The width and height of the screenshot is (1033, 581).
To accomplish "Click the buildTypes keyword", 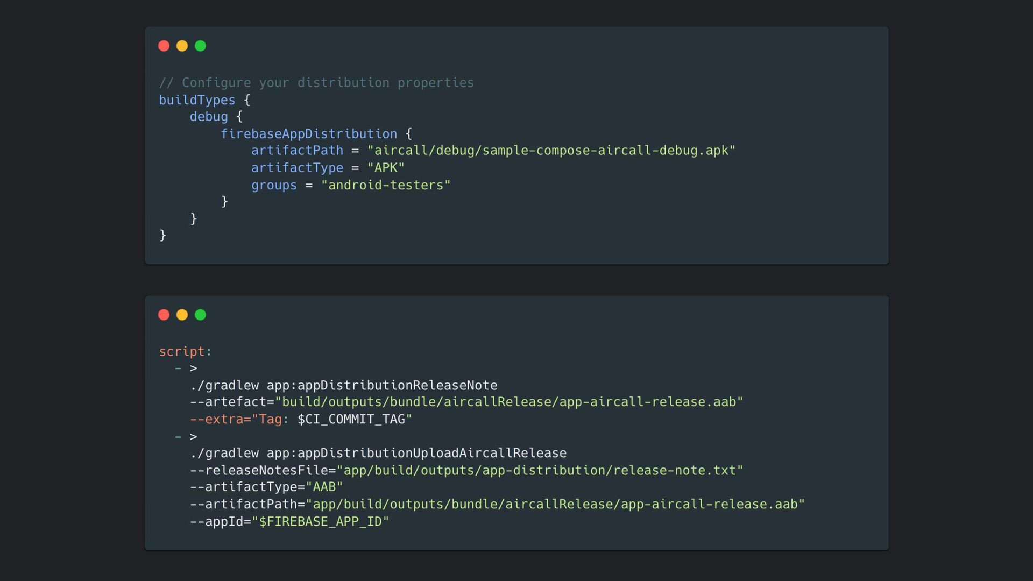I will pos(197,100).
